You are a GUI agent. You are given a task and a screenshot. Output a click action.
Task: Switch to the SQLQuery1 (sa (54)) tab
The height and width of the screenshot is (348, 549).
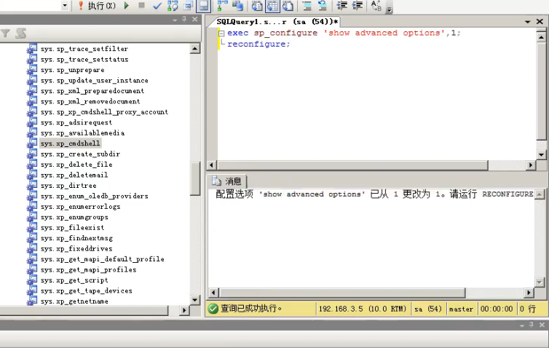click(x=277, y=22)
